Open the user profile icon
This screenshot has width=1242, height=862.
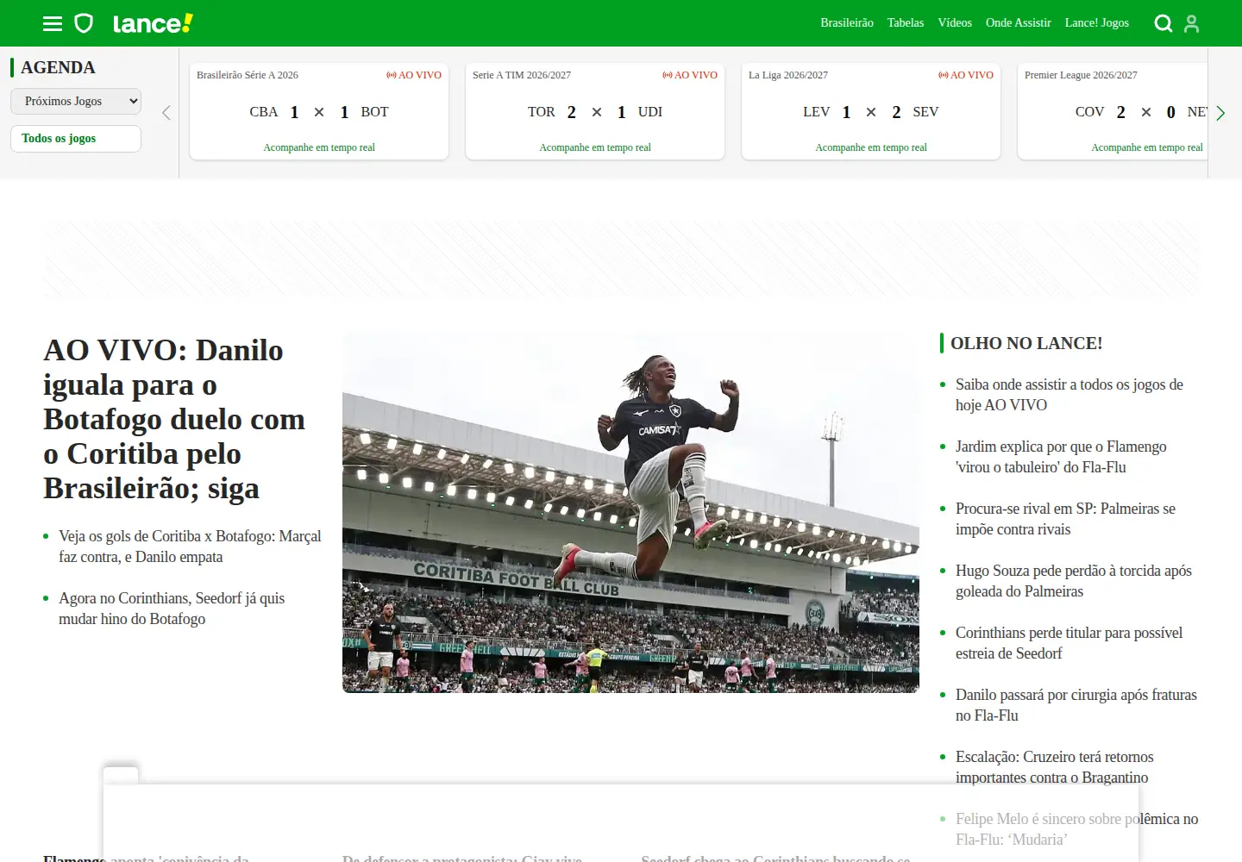[x=1192, y=23]
